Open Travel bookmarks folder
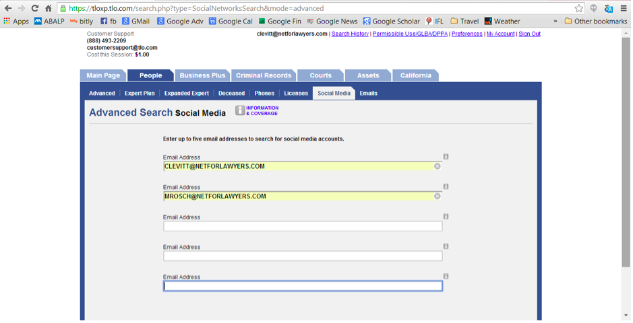Viewport: 633px width, 323px height. tap(464, 22)
